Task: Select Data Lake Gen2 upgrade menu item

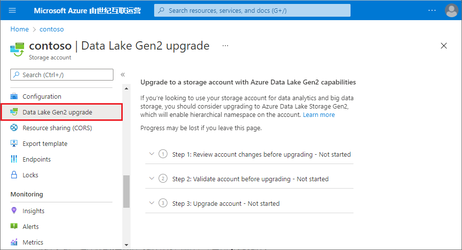Action: pos(57,112)
